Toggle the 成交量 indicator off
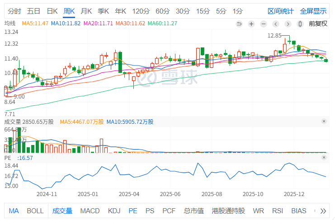Screen dimensions: 335x220 tap(62, 211)
